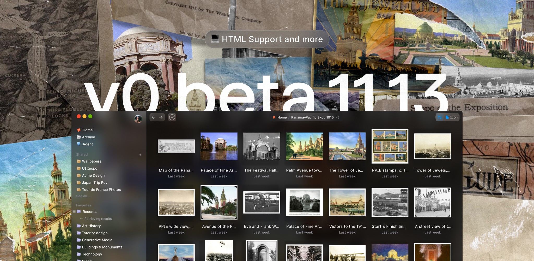Select the Vistors to the 191... thumbnail
Image resolution: width=534 pixels, height=261 pixels.
tap(347, 203)
